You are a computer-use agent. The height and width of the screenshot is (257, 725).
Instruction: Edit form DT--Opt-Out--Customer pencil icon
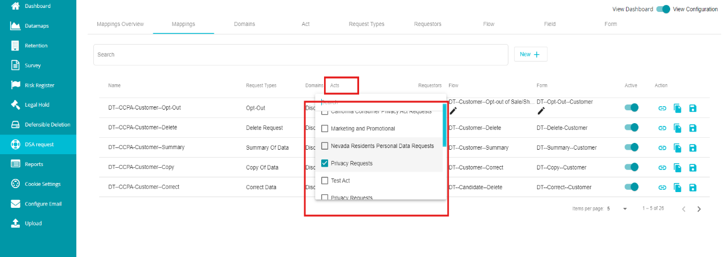pos(541,111)
